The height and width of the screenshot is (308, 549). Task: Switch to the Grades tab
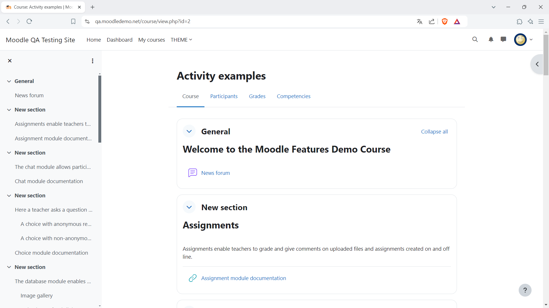pos(257,96)
